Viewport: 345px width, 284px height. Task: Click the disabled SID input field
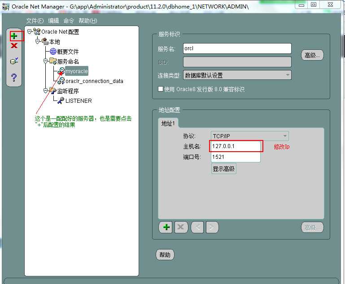[x=237, y=62]
